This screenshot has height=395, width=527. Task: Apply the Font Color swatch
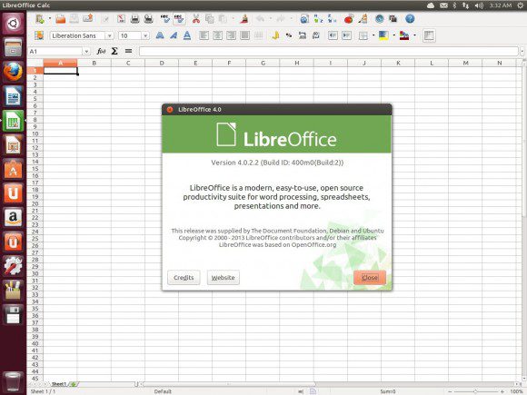pos(404,35)
